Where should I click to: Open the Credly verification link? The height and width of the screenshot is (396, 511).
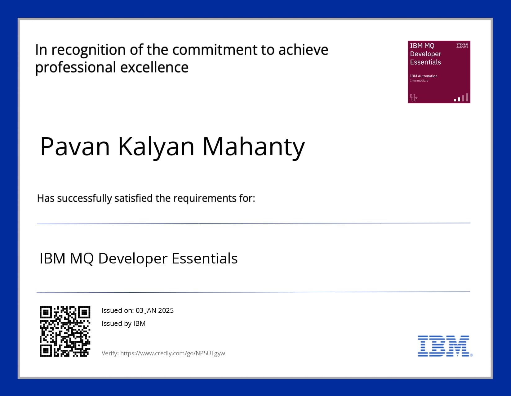(172, 353)
